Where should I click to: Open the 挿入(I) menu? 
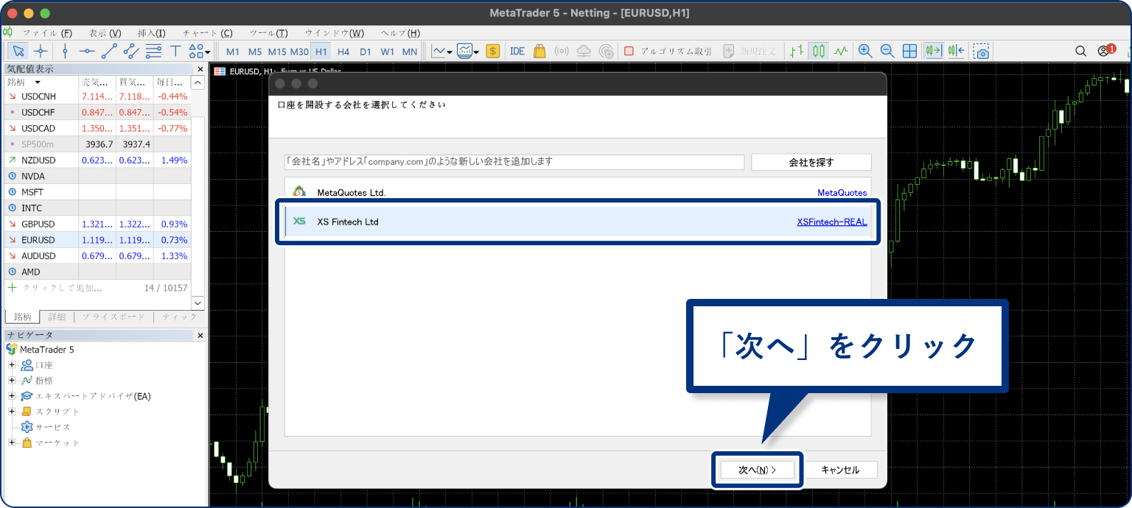[x=152, y=33]
